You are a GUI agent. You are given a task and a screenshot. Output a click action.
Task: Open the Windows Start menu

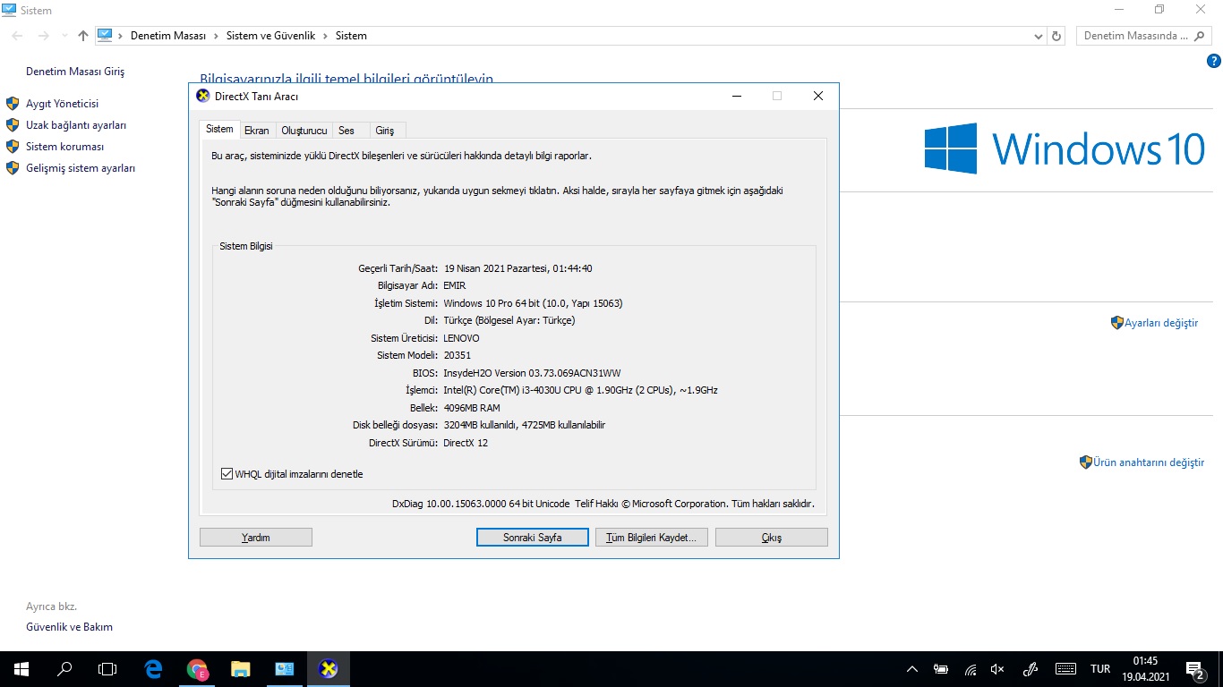(x=21, y=668)
